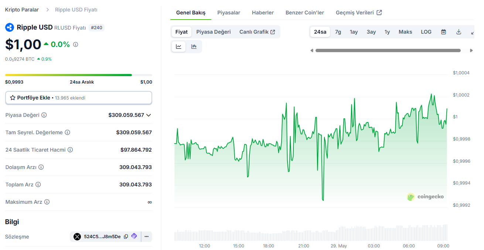484x250 pixels.
Task: Click the Ripple USD coin logo
Action: 10,27
